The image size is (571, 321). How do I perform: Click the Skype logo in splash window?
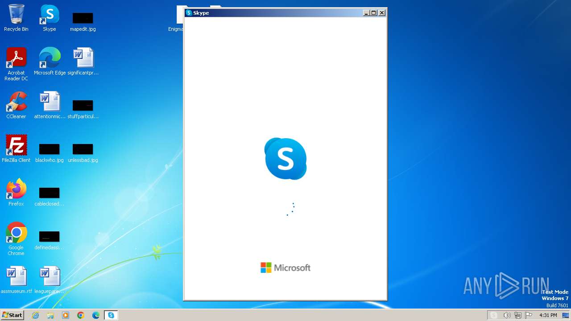click(285, 159)
